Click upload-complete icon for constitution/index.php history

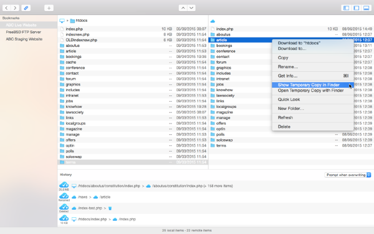pyautogui.click(x=64, y=185)
